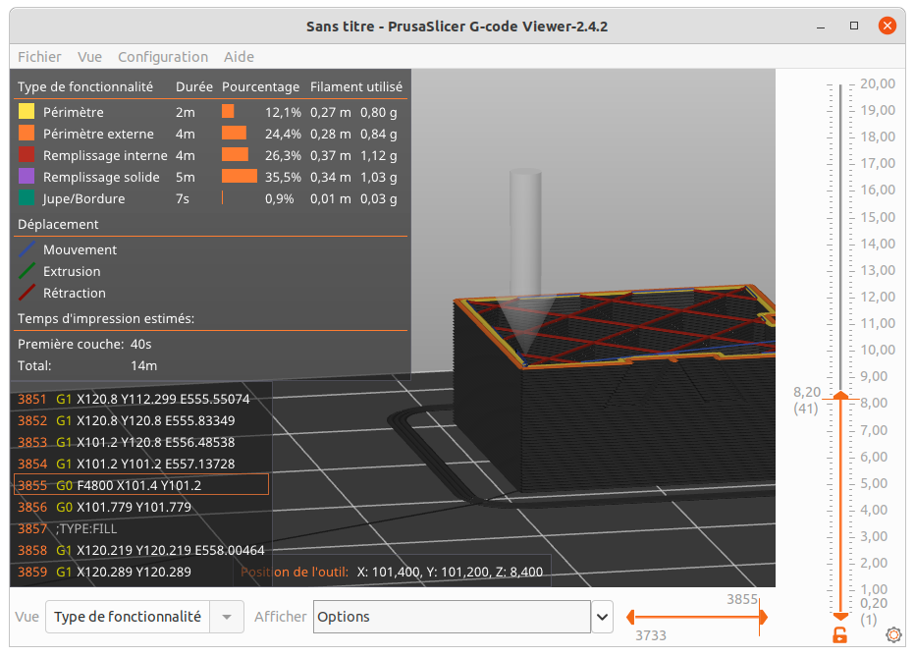Select the Mouvement legend entry
This screenshot has height=656, width=915.
[80, 249]
